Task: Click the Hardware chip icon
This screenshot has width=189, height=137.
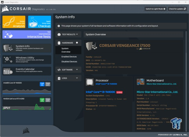Action: tap(59, 43)
